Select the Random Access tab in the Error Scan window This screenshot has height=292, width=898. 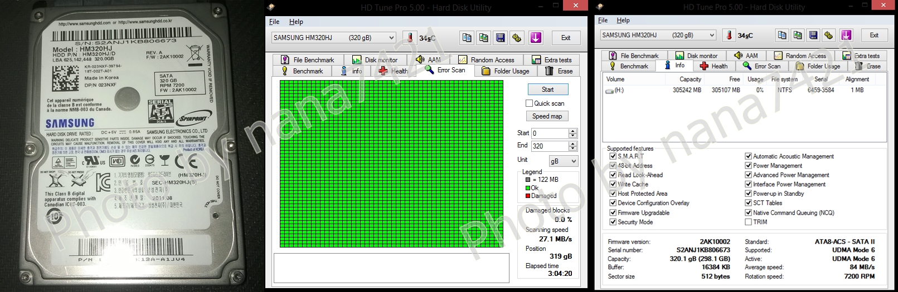(487, 60)
